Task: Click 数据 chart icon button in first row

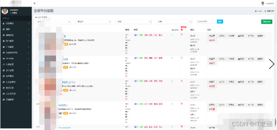Action: click(x=241, y=36)
